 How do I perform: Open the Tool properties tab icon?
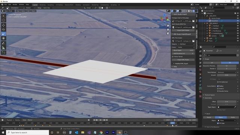point(200,51)
